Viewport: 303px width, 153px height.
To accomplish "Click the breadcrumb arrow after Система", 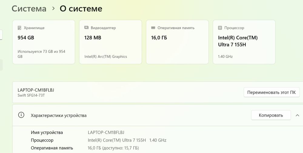I will (53, 8).
